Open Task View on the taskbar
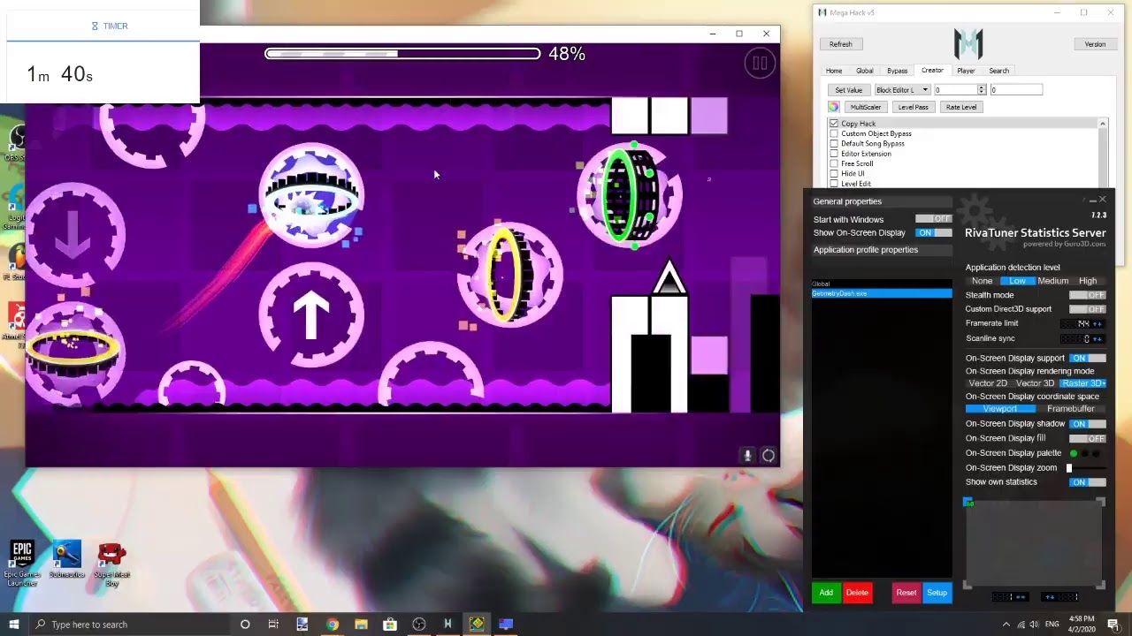Screen dimensions: 1132x636 pyautogui.click(x=273, y=625)
